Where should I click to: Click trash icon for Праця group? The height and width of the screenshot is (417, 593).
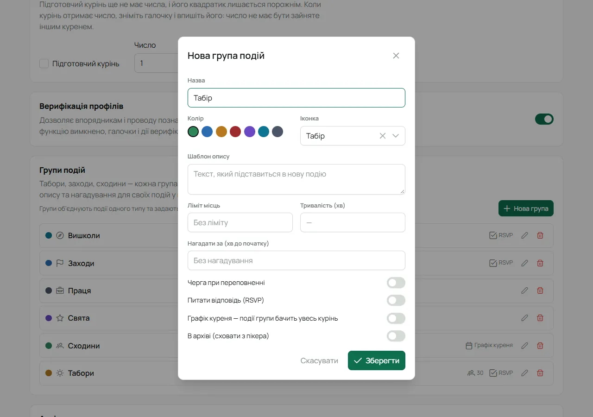(540, 291)
